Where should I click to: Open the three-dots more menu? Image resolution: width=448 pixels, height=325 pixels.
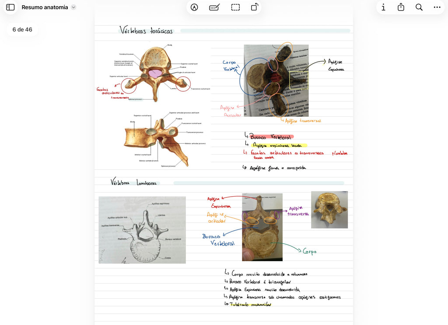pos(437,7)
